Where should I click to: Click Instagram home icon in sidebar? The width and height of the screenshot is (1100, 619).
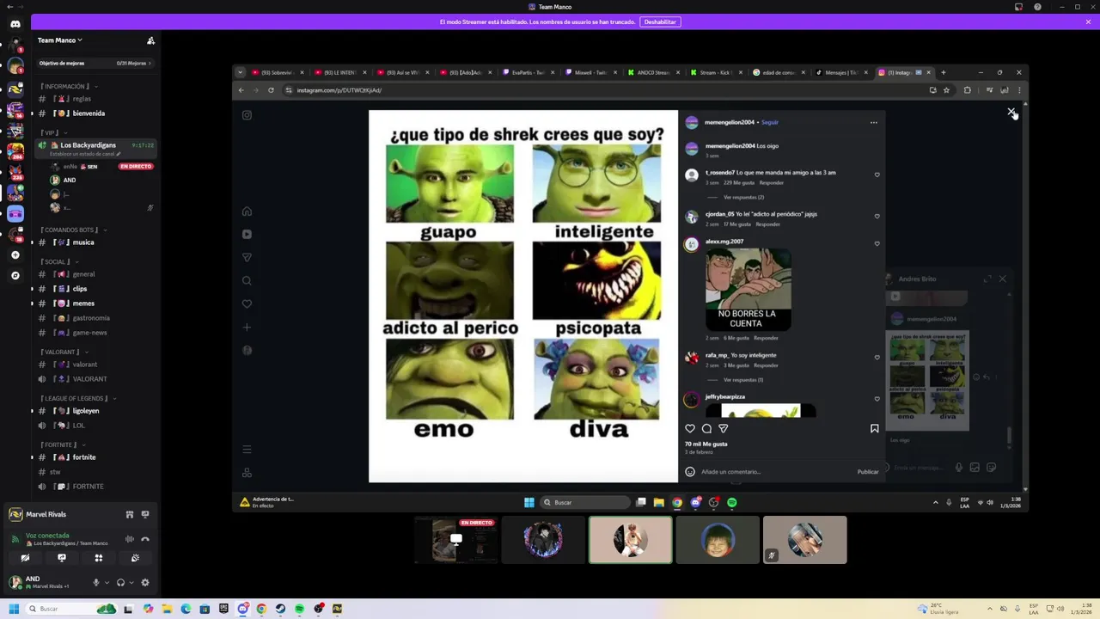(x=247, y=211)
